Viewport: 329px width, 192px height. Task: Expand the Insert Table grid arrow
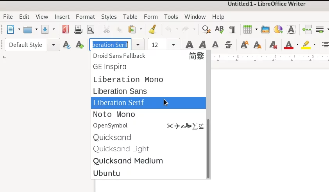coord(256,29)
